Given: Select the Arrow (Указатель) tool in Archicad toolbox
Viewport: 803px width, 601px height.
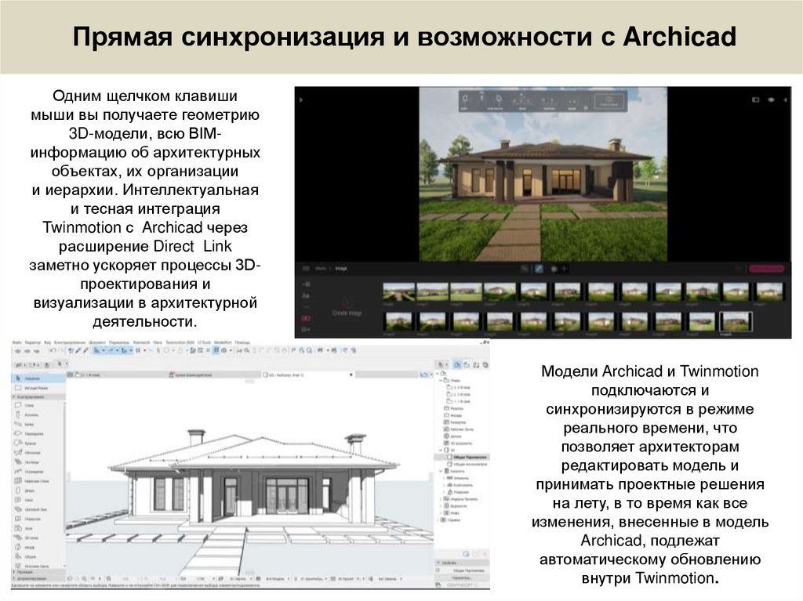Looking at the screenshot, I should click(38, 378).
